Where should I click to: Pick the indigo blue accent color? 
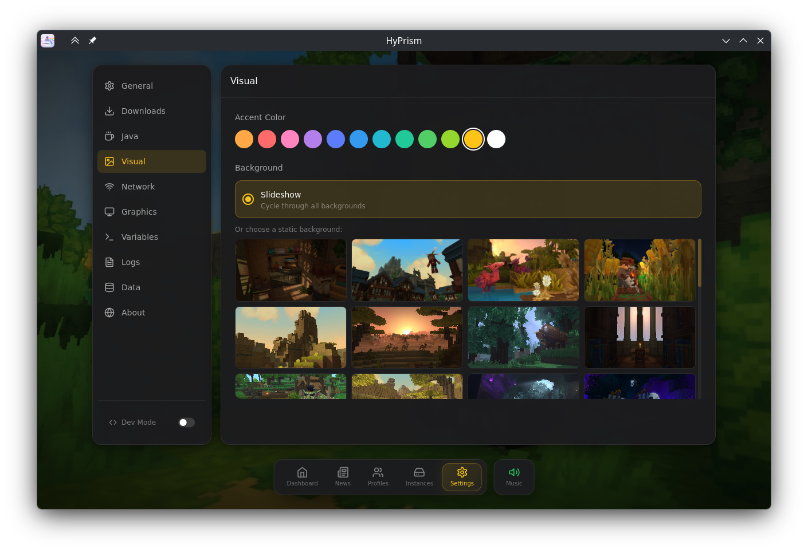tap(336, 139)
